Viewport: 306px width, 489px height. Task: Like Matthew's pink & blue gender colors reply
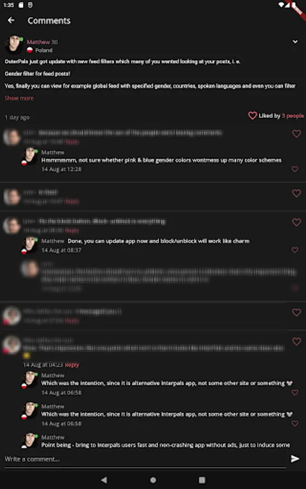(x=295, y=169)
